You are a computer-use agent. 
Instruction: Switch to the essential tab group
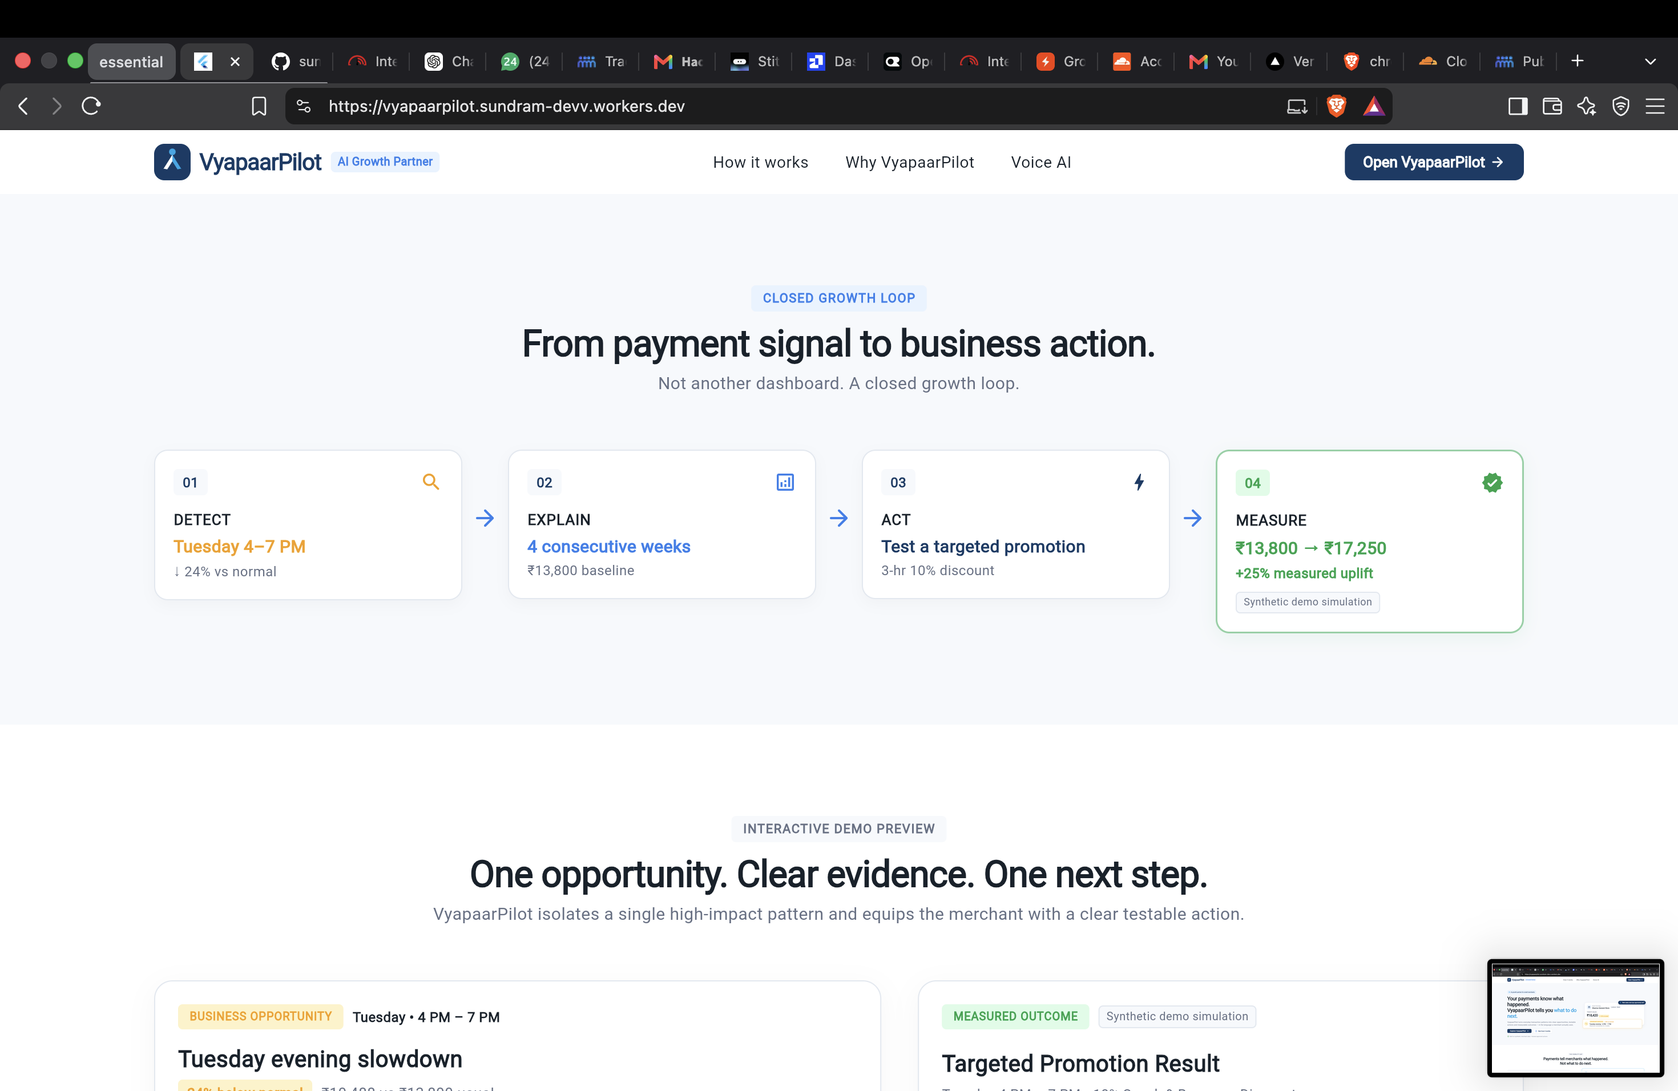131,62
